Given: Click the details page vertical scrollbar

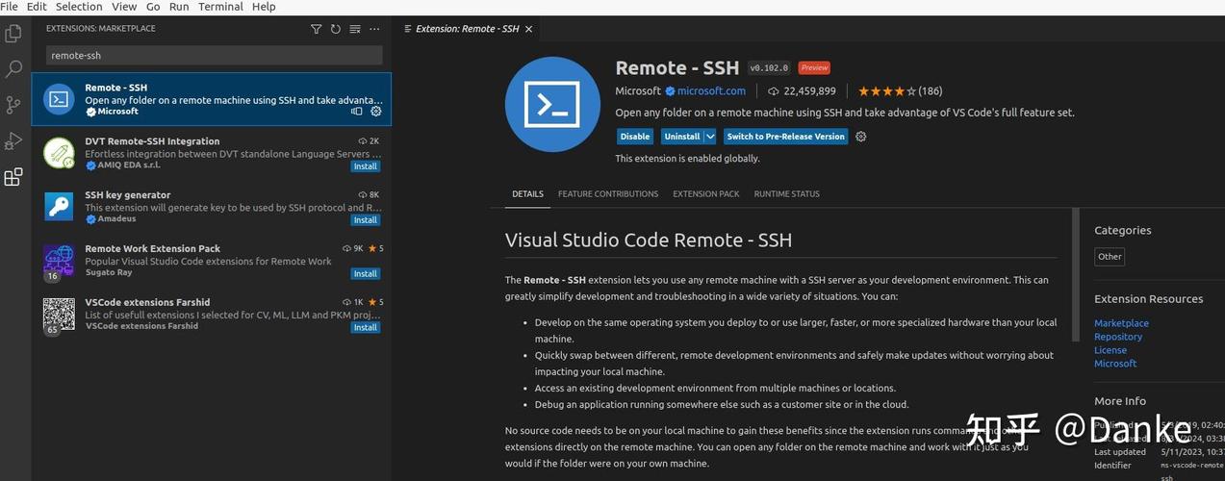Looking at the screenshot, I should [1076, 274].
